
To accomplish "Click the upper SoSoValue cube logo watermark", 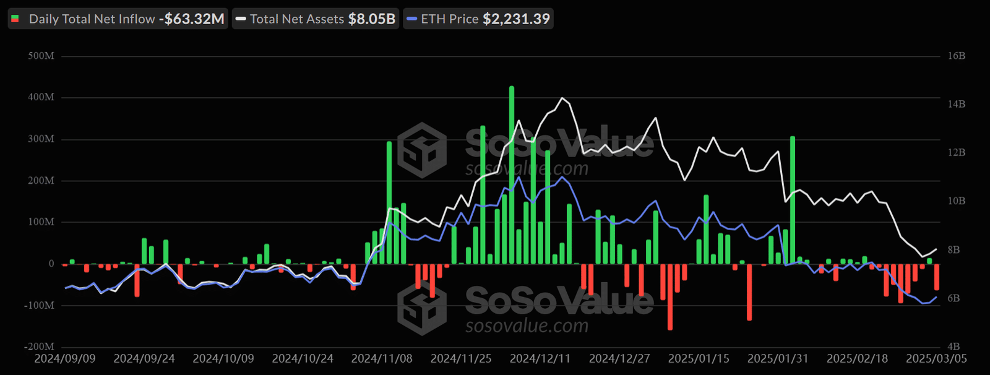I will 421,150.
